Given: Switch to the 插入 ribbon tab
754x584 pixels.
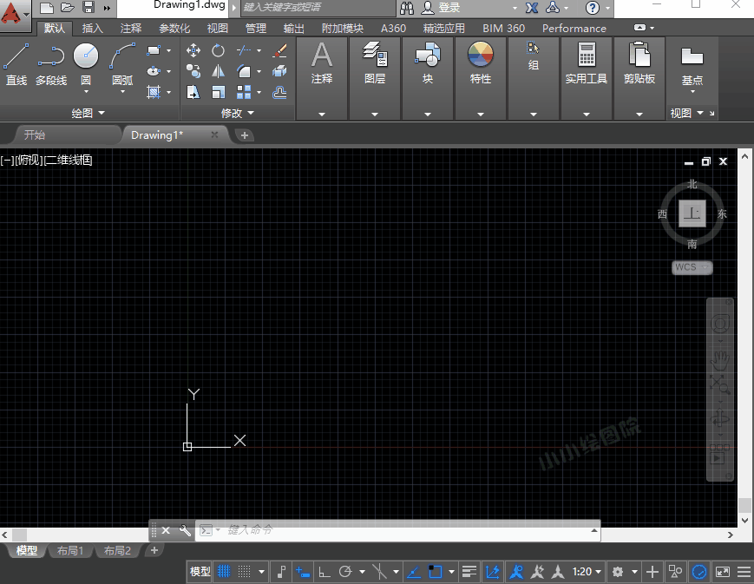Looking at the screenshot, I should (92, 29).
